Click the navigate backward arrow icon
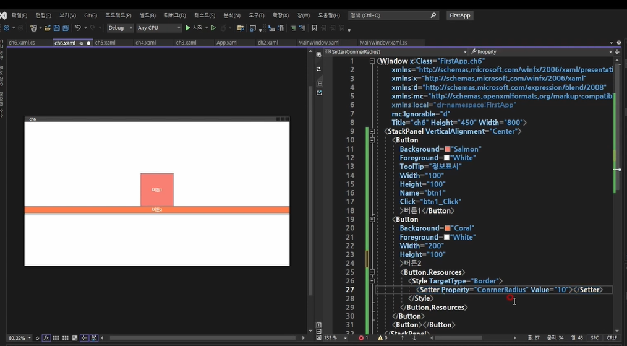Screen dimensions: 627x346 tap(6, 28)
